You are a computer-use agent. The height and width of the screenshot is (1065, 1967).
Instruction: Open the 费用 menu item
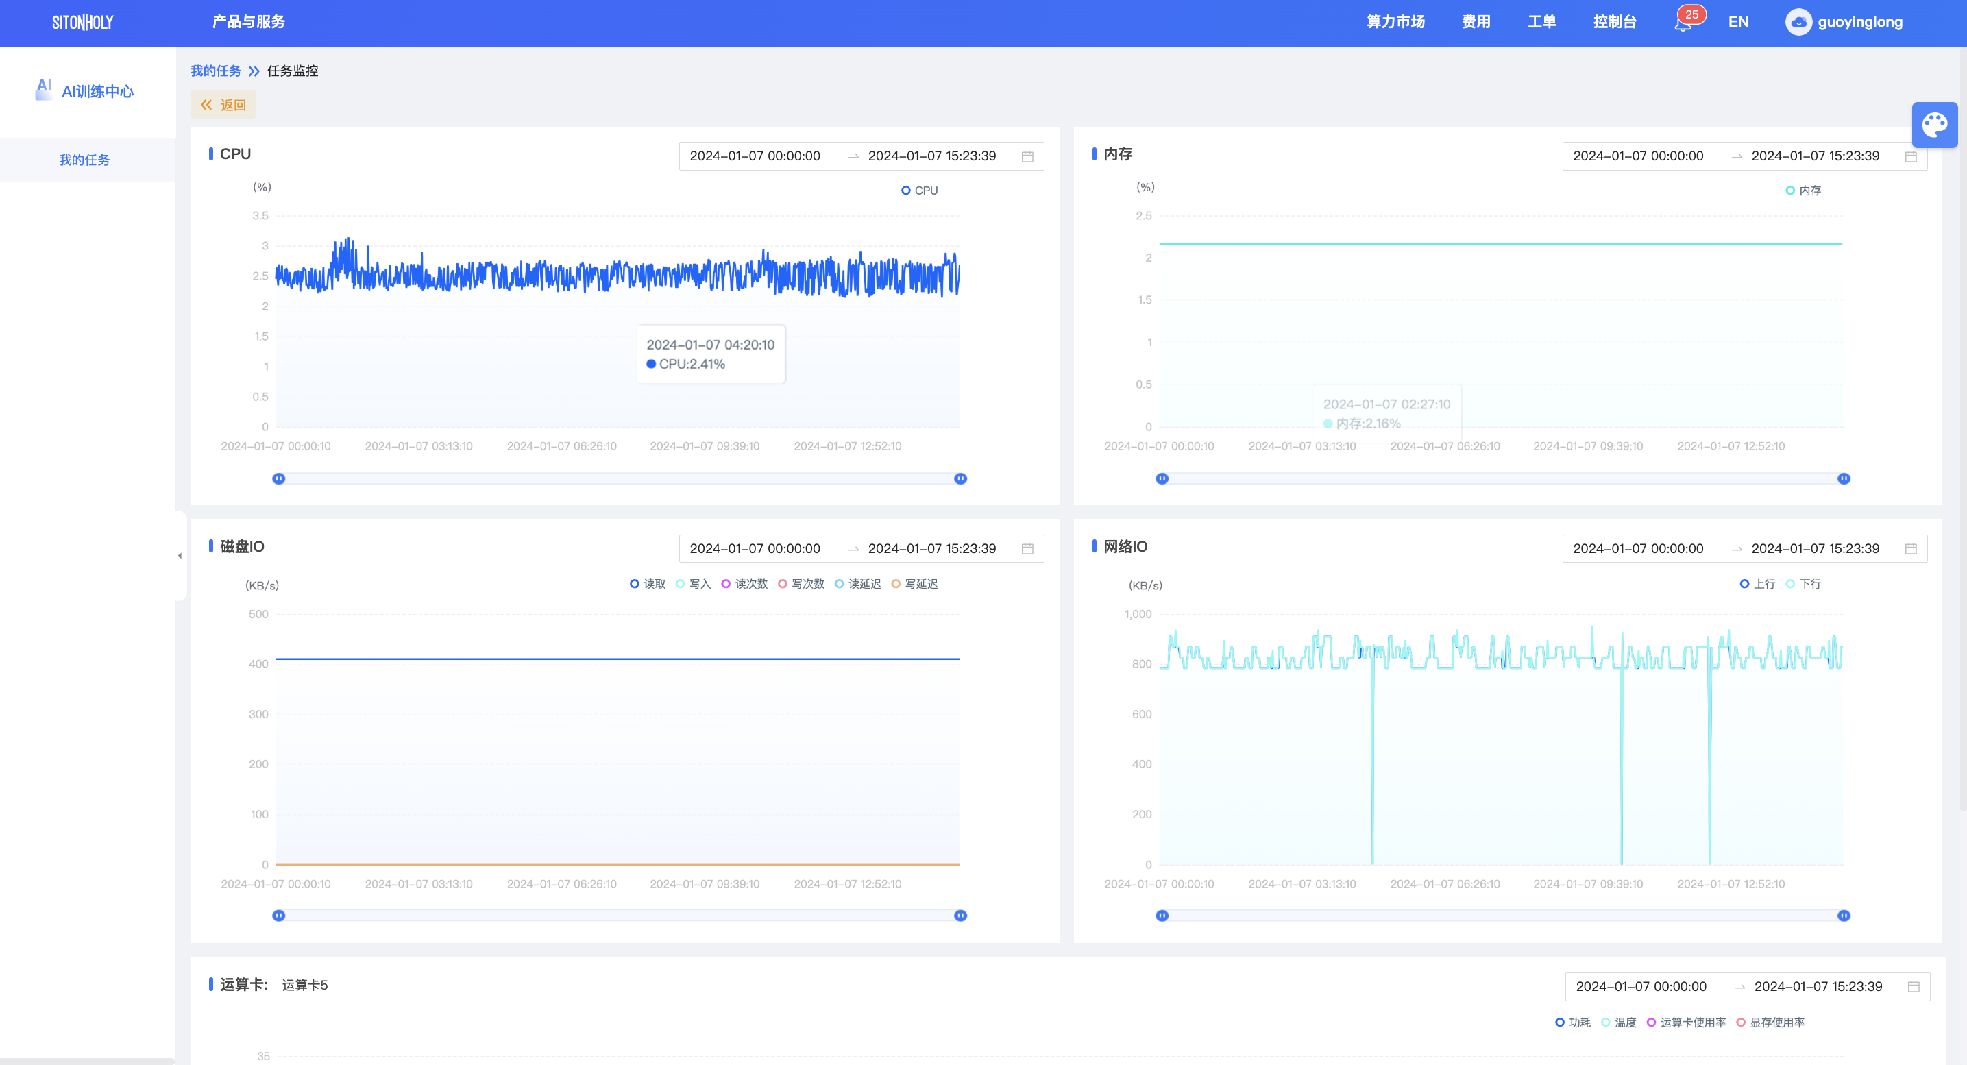click(x=1476, y=22)
